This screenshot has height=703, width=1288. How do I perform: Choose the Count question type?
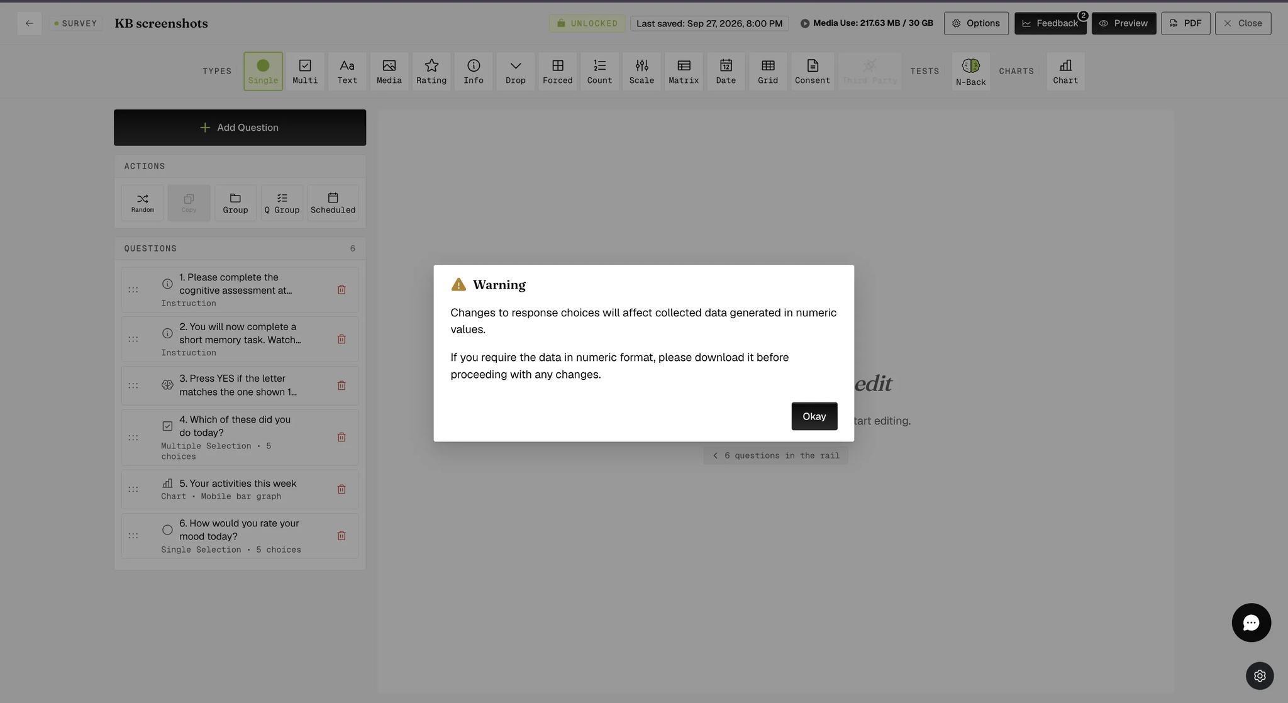[599, 71]
